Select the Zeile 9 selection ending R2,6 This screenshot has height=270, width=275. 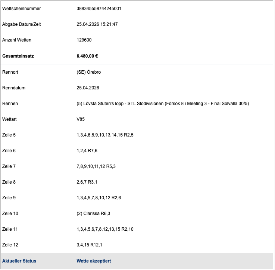[99, 198]
